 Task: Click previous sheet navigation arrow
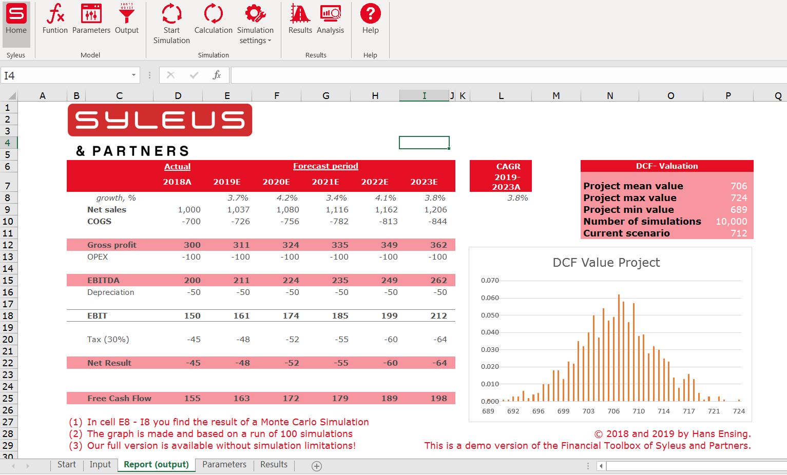pyautogui.click(x=13, y=466)
